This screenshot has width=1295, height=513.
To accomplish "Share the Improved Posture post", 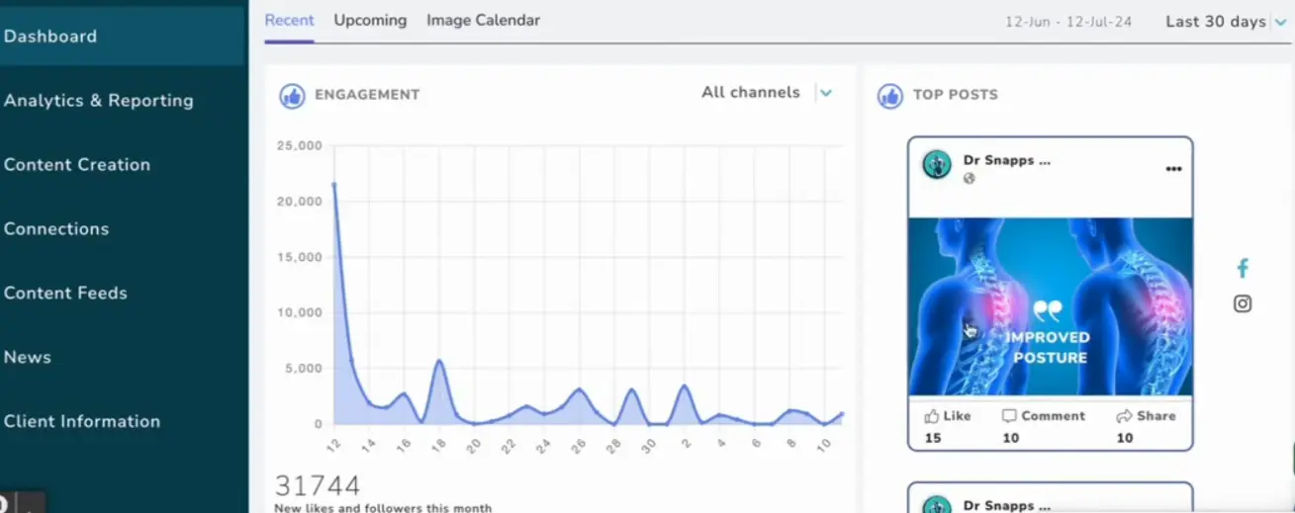I will (1146, 416).
